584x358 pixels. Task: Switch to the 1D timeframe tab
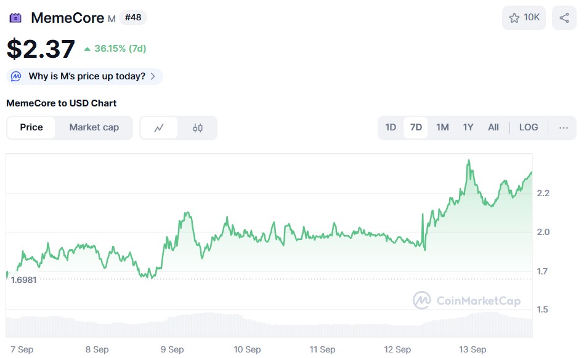pyautogui.click(x=391, y=127)
